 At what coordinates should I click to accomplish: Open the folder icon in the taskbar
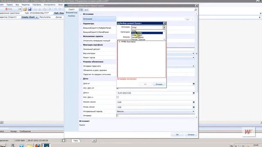pyautogui.click(x=29, y=145)
